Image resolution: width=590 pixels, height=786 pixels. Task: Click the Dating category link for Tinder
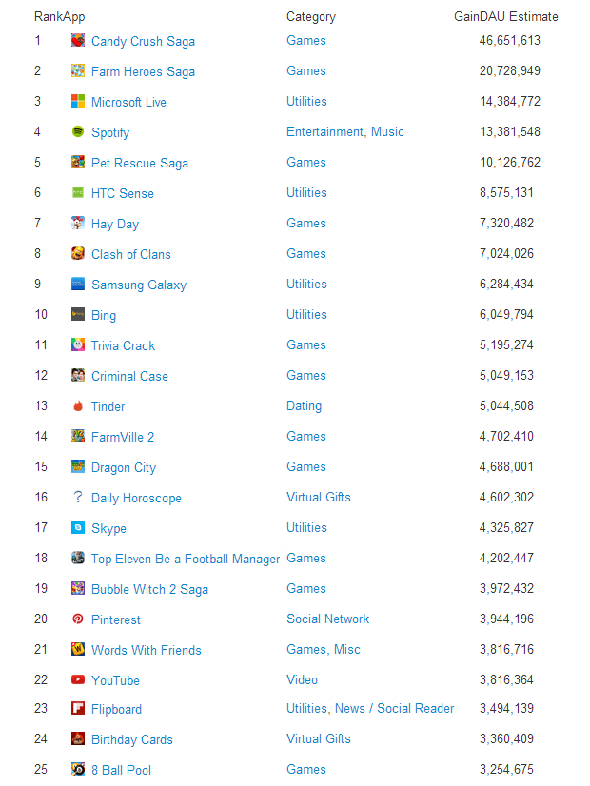(x=304, y=406)
